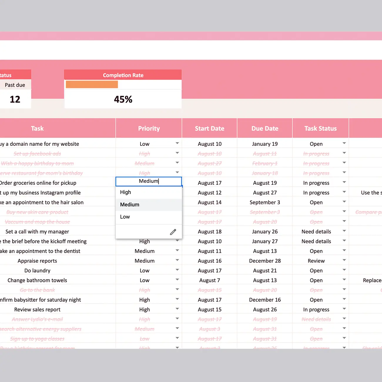
Task: Click the Start Date column header
Action: pos(210,128)
